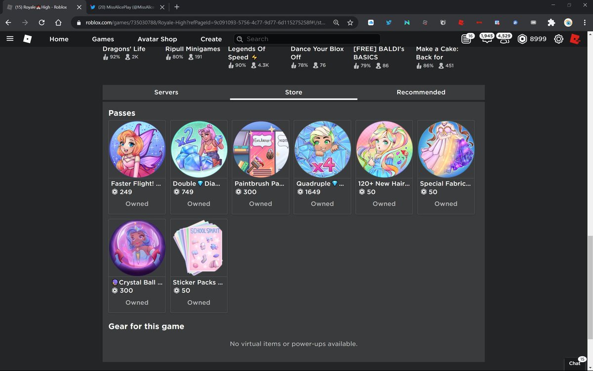
Task: Open friends icon with 1,945 badge
Action: point(487,39)
